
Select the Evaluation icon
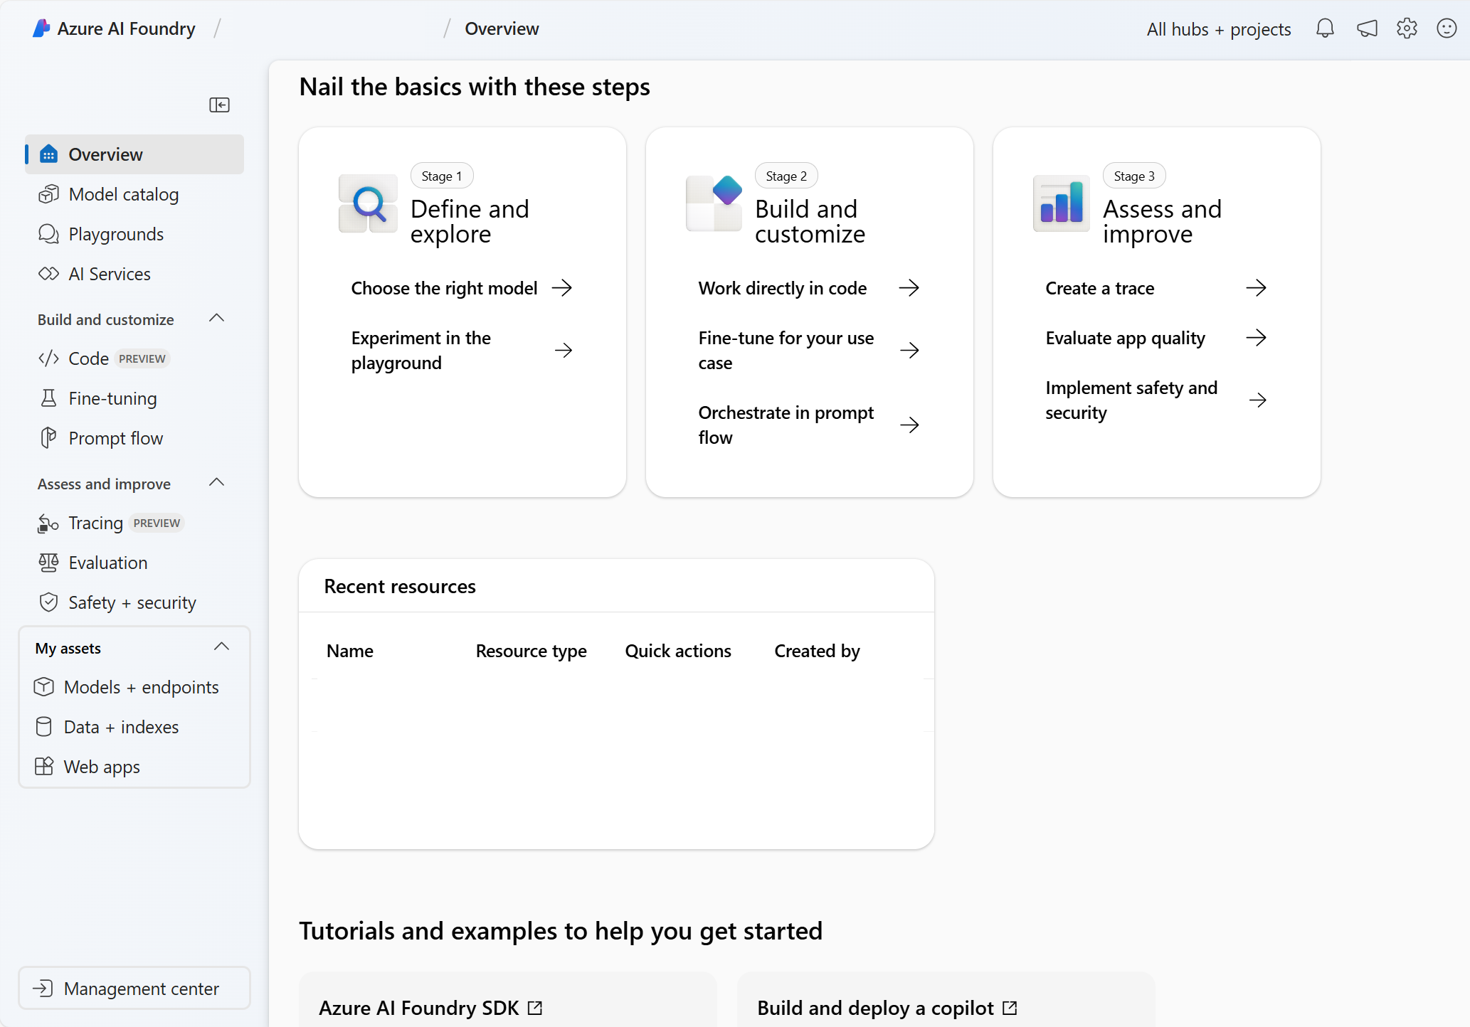click(x=47, y=563)
